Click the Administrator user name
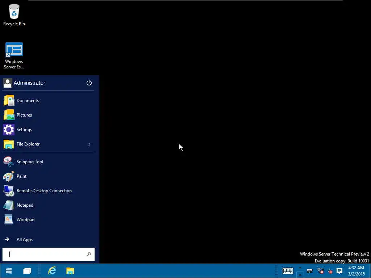This screenshot has height=278, width=371. point(29,83)
